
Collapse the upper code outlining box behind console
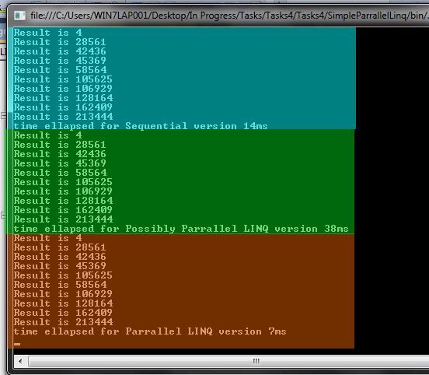[3, 115]
